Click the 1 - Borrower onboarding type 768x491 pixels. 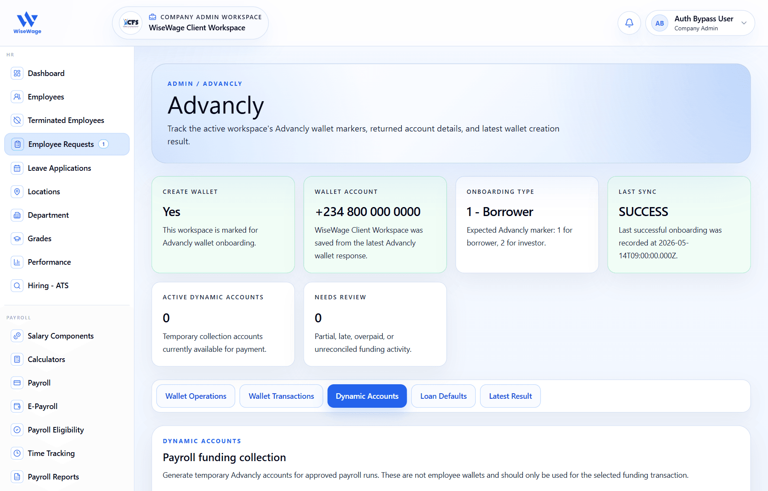click(x=500, y=212)
